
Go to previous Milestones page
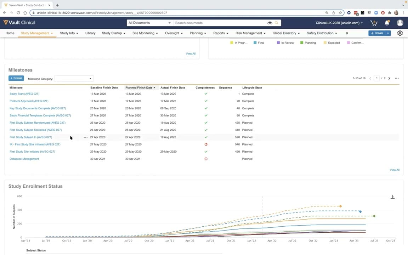(370, 78)
